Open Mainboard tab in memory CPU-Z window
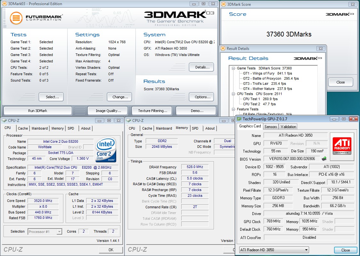This screenshot has height=256, width=360. coord(164,128)
